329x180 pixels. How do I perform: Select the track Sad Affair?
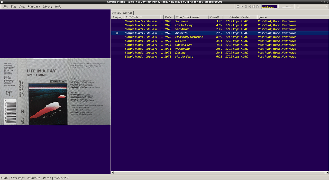220,29
